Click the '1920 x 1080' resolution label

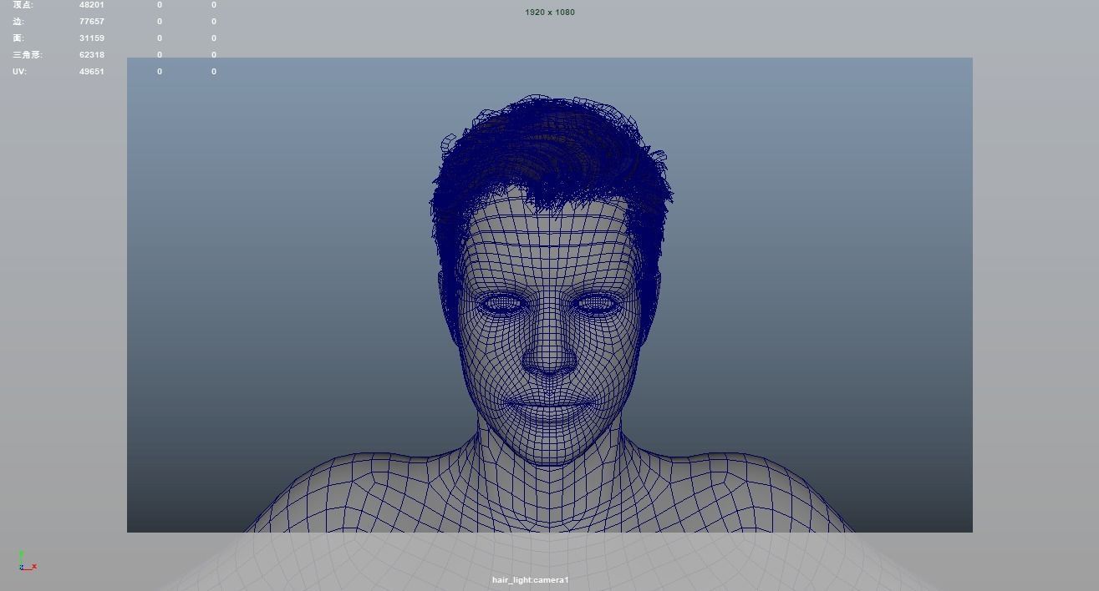(550, 13)
